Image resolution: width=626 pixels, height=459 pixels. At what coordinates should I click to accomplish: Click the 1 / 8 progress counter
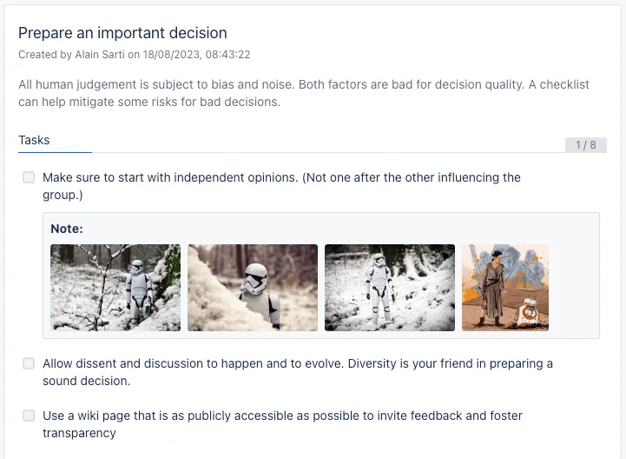tap(586, 145)
